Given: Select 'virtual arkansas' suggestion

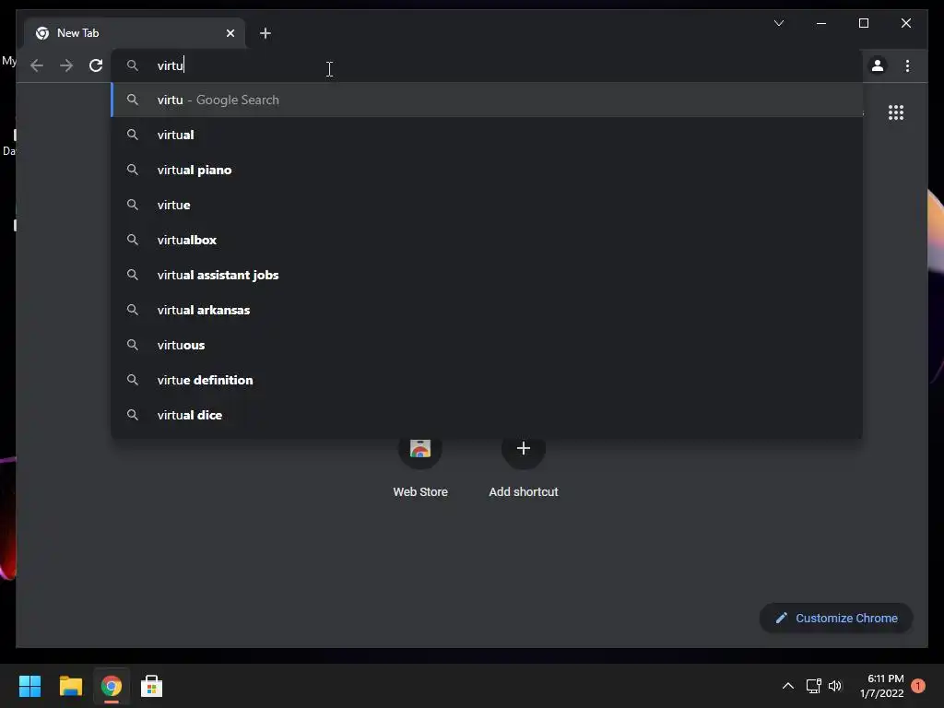Looking at the screenshot, I should pos(487,310).
